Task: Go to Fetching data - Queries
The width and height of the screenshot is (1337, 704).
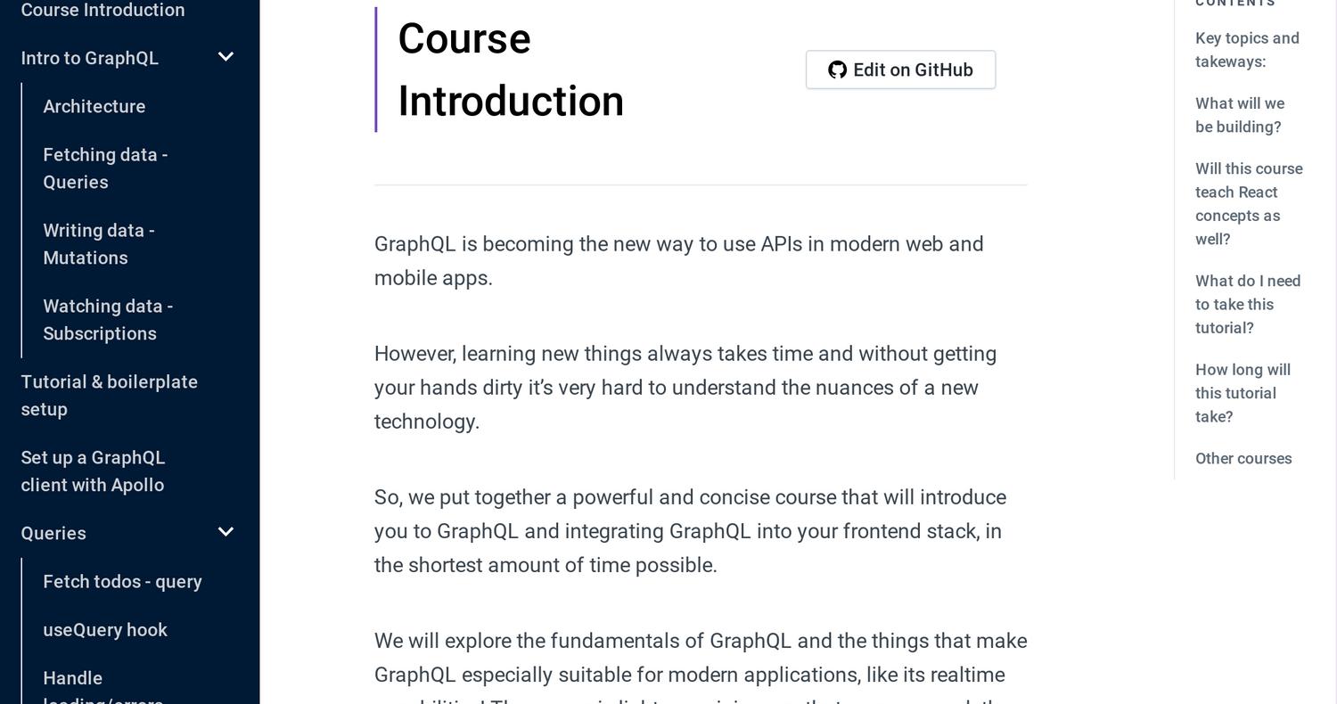Action: click(105, 168)
